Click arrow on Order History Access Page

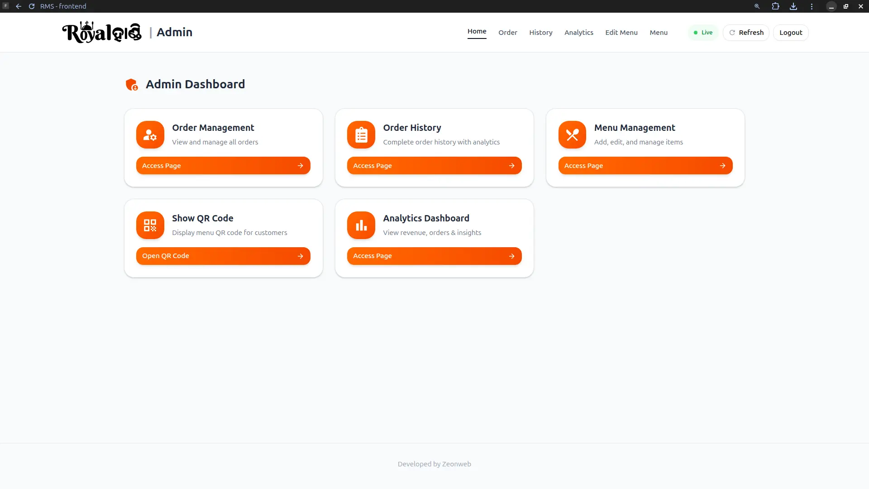point(512,166)
